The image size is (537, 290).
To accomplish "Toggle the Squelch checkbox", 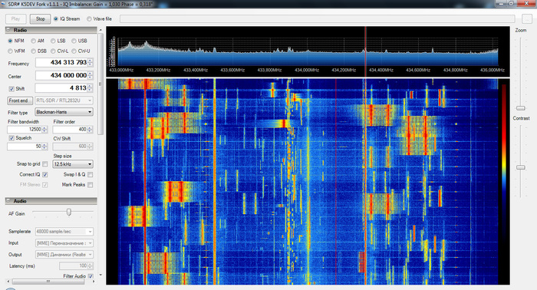I will click(12, 138).
